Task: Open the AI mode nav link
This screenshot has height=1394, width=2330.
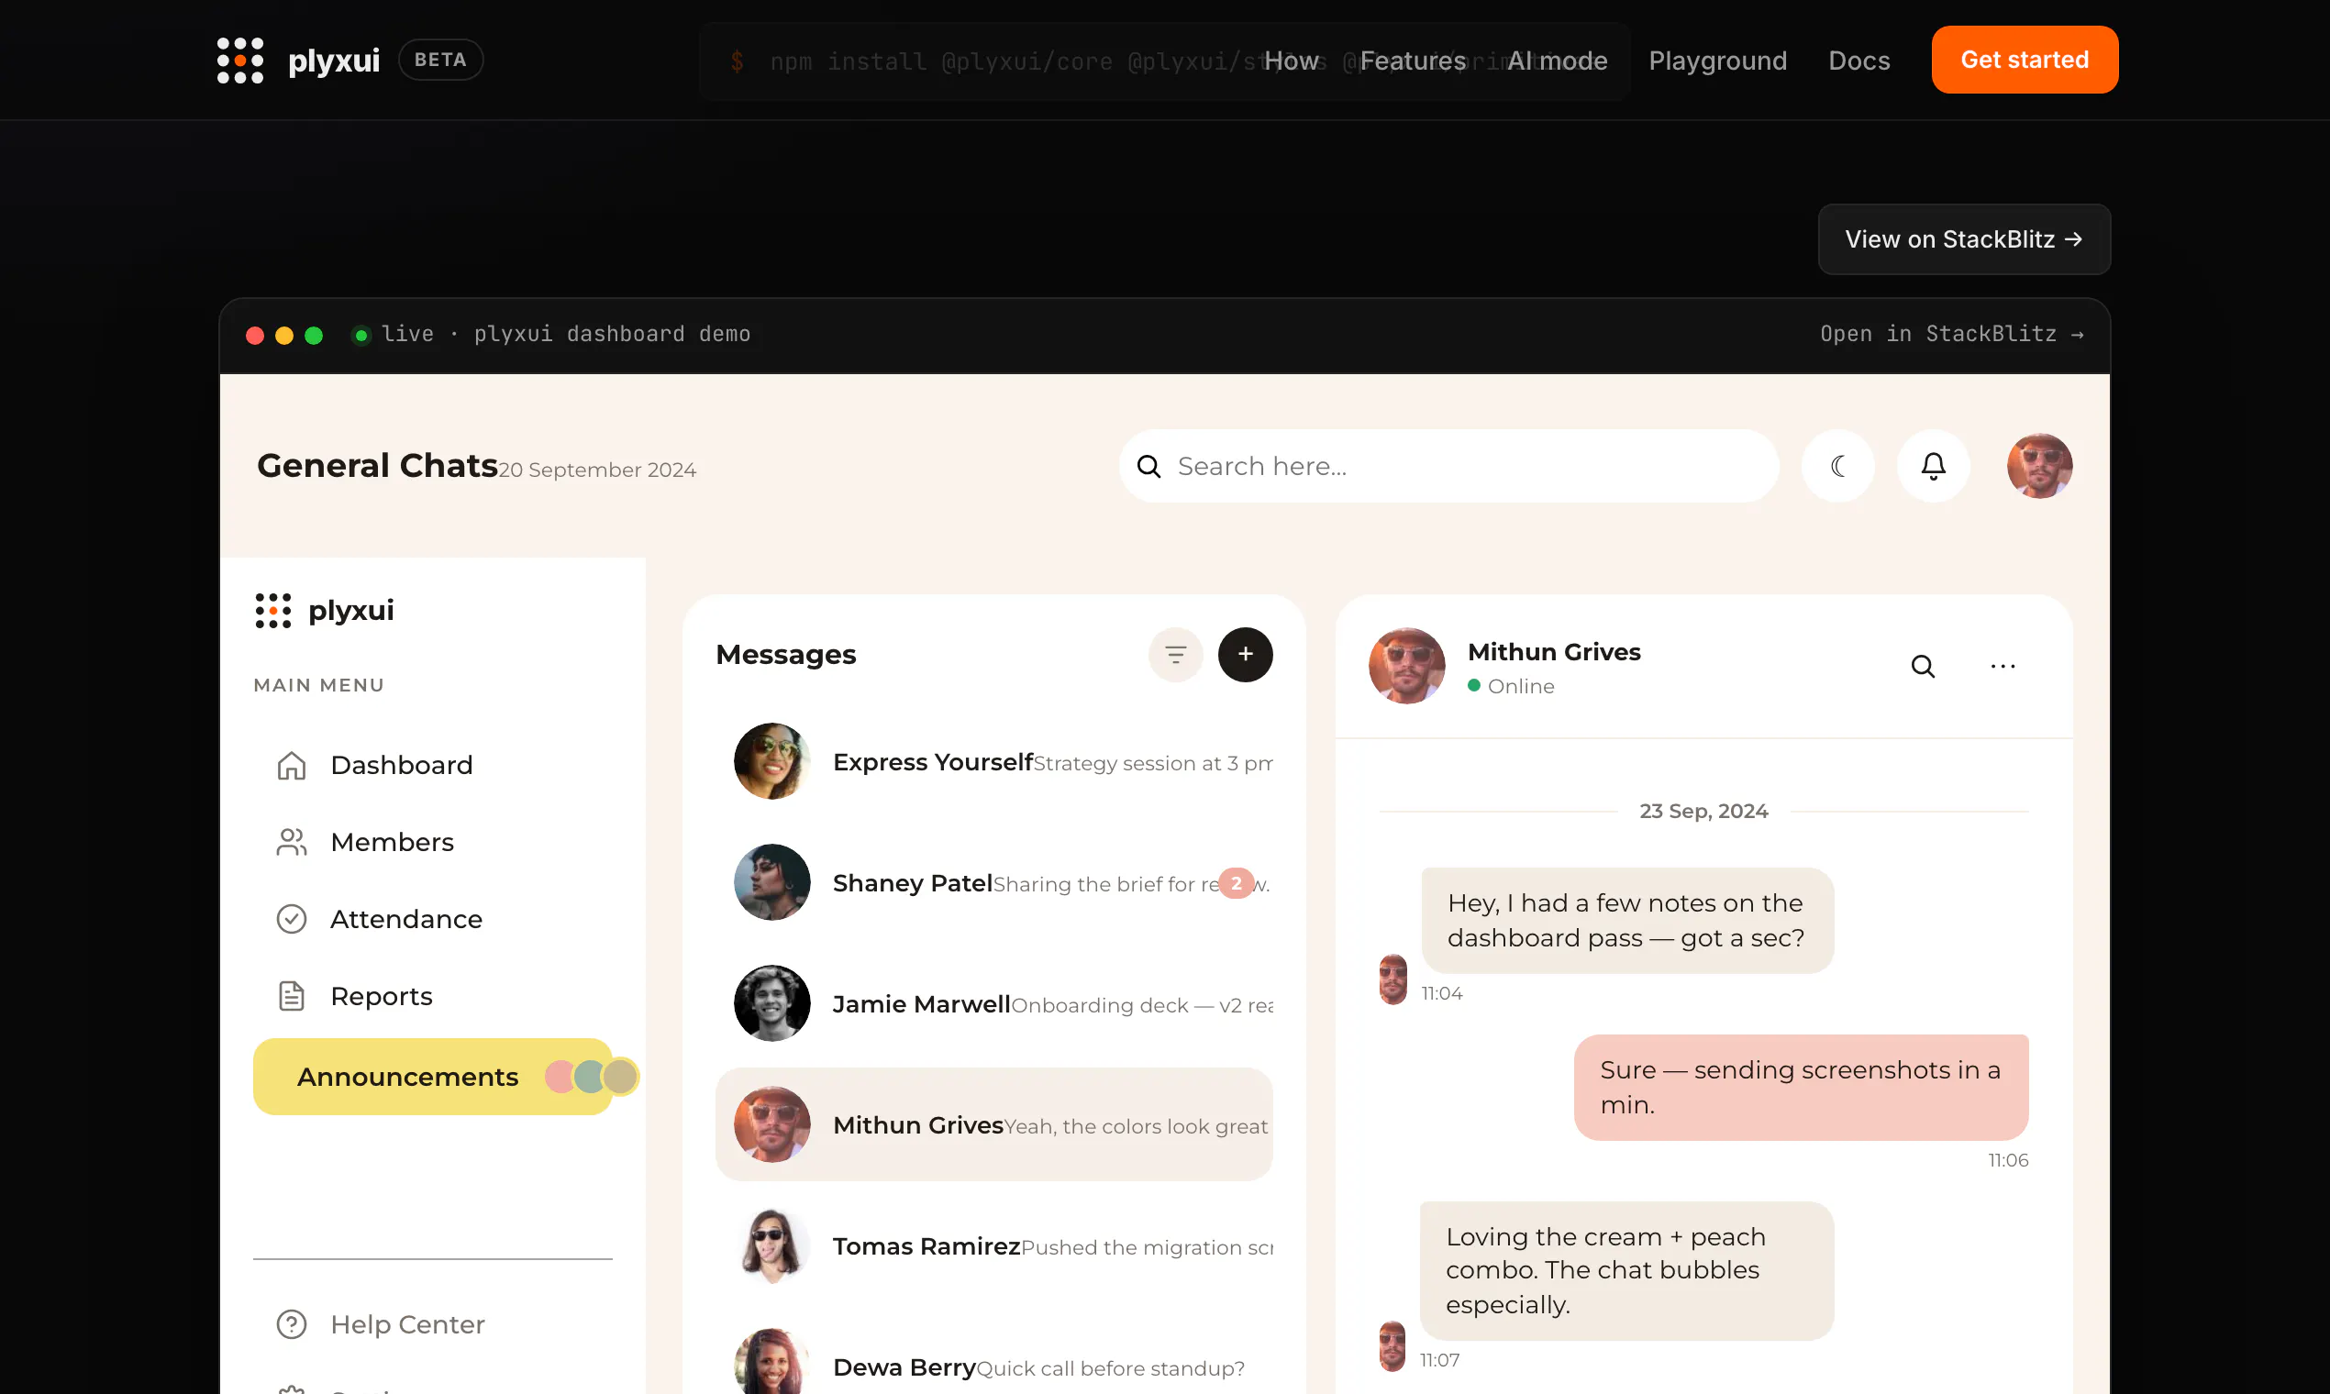Action: pyautogui.click(x=1558, y=61)
